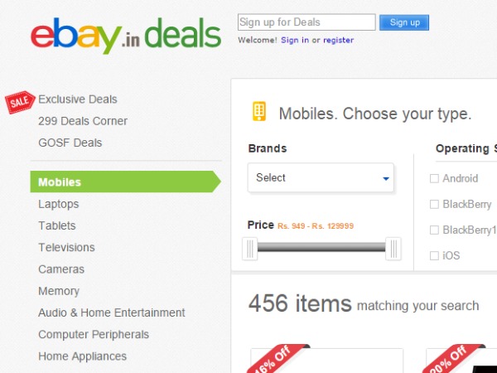Click the register link
This screenshot has width=497, height=373.
coord(338,40)
